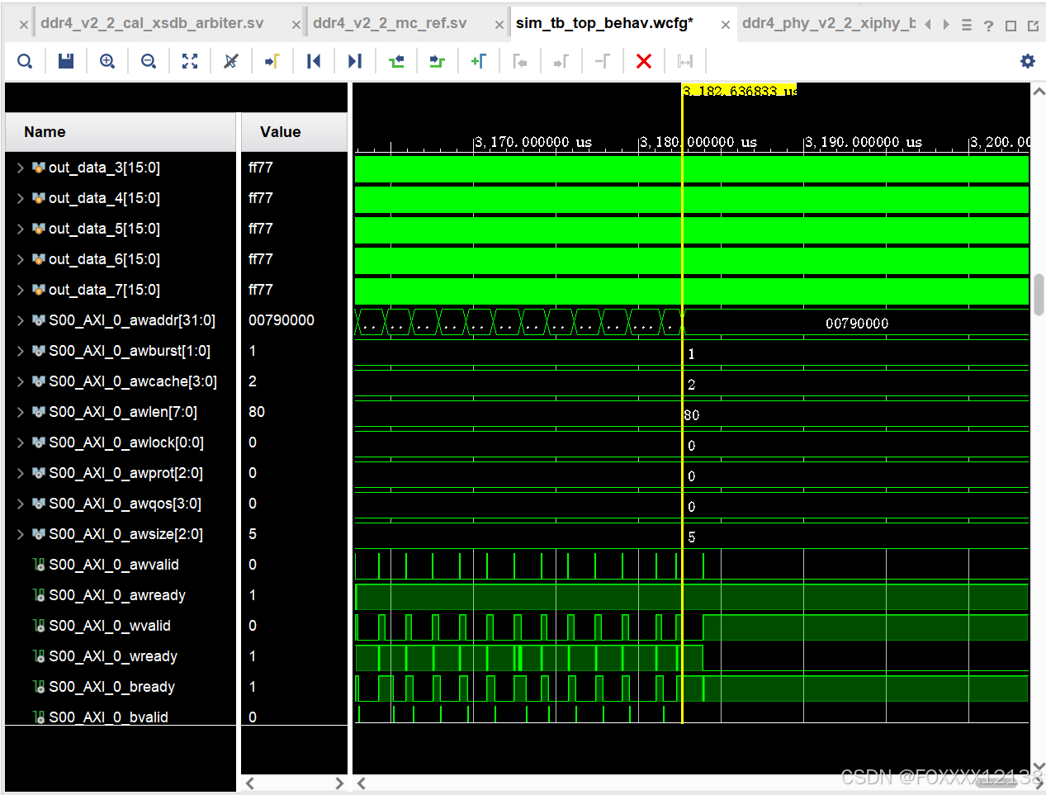Jump to the last time
The height and width of the screenshot is (795, 1046).
[355, 61]
